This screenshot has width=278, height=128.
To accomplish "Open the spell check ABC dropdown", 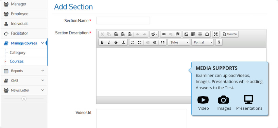I will click(x=154, y=34).
